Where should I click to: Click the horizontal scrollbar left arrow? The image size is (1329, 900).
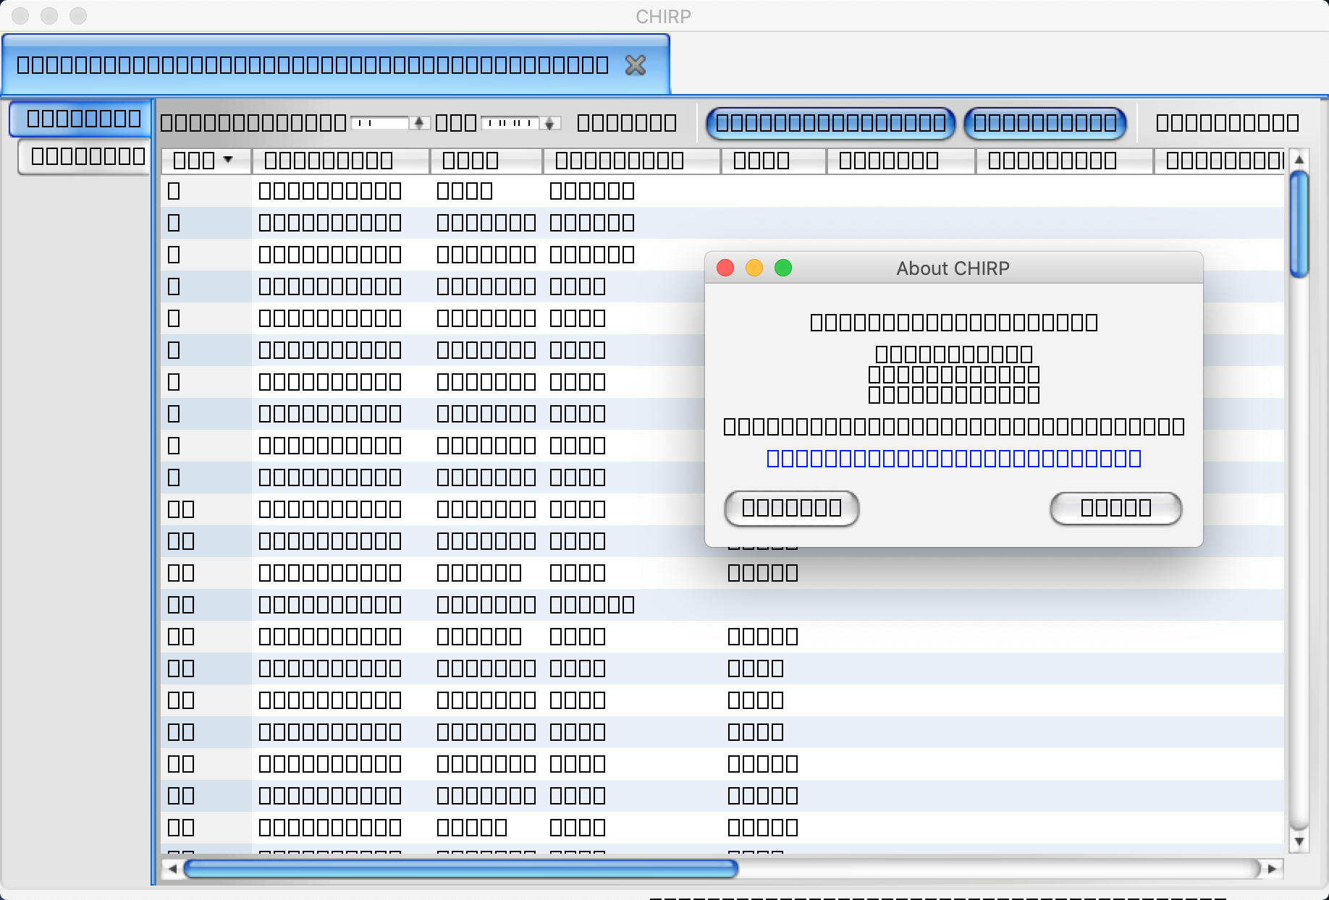(172, 868)
